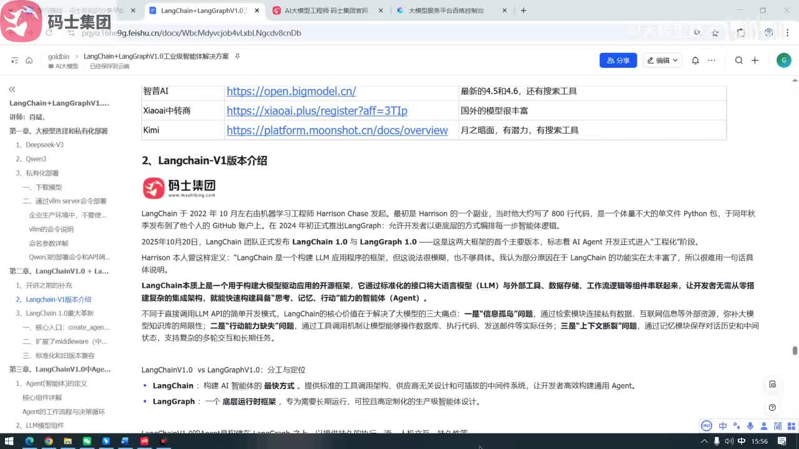This screenshot has height=449, width=799.
Task: Jump to outline item 一、下载模型
Action: 42,187
